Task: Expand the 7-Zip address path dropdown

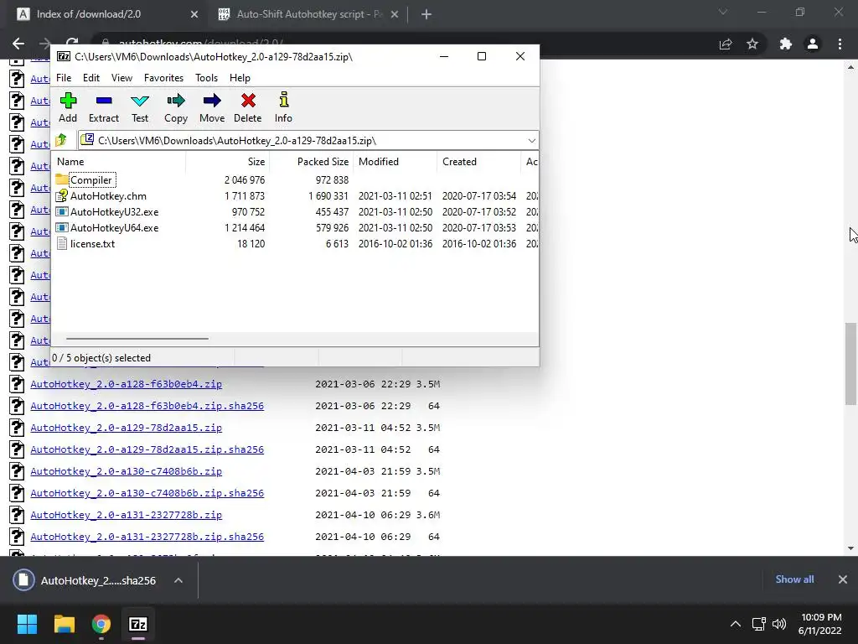Action: click(x=531, y=141)
